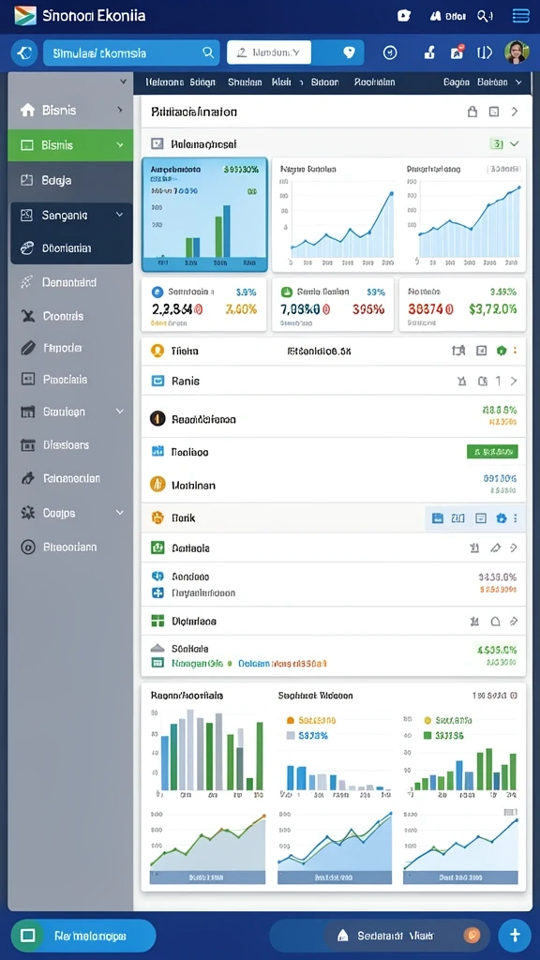The height and width of the screenshot is (960, 540).
Task: Toggle the checkbox next to section heading
Action: click(157, 143)
